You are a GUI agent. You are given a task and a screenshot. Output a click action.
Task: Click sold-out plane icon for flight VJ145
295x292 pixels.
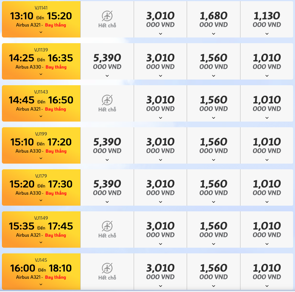(107, 268)
